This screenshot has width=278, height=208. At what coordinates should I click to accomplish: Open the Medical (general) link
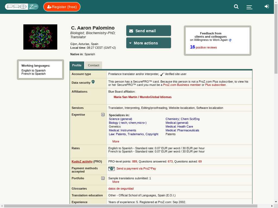click(177, 123)
